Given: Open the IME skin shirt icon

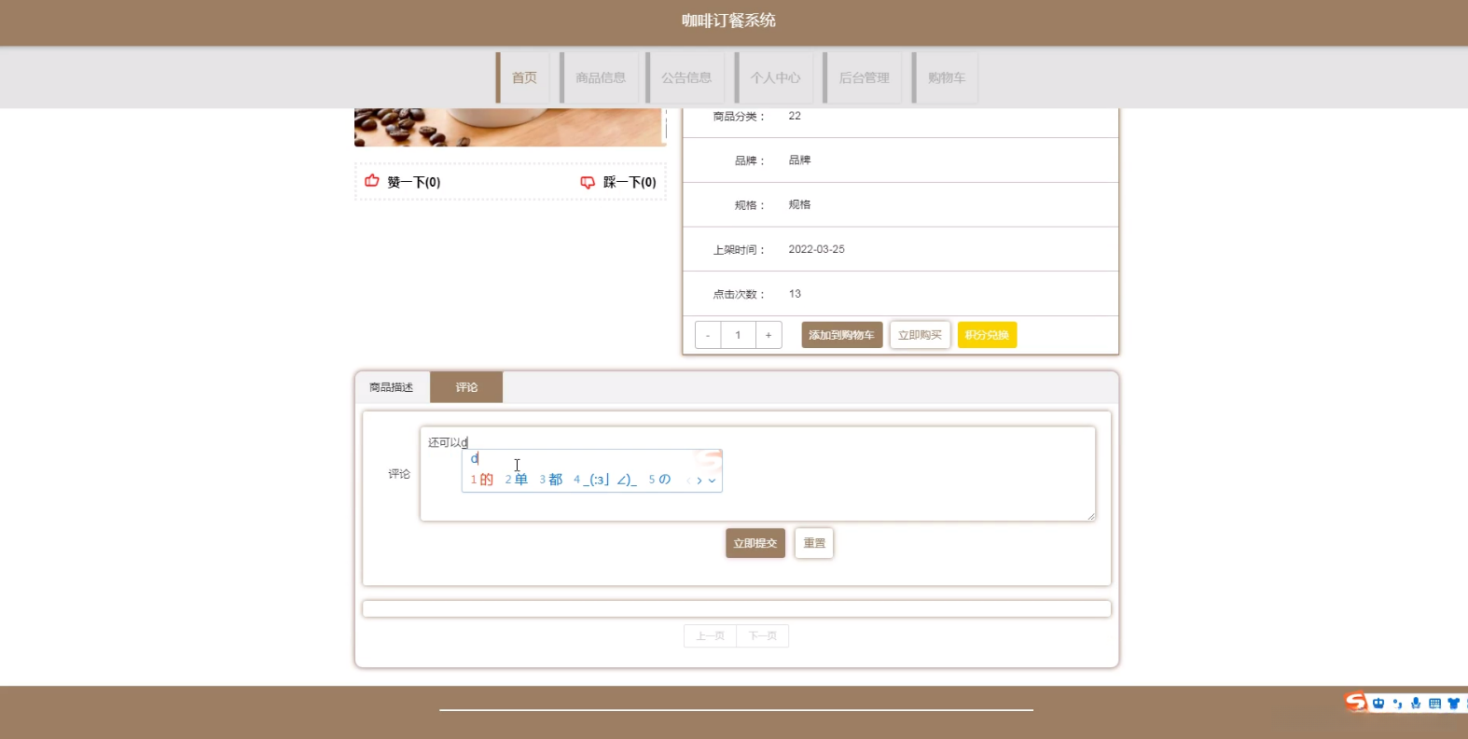Looking at the screenshot, I should coord(1453,704).
